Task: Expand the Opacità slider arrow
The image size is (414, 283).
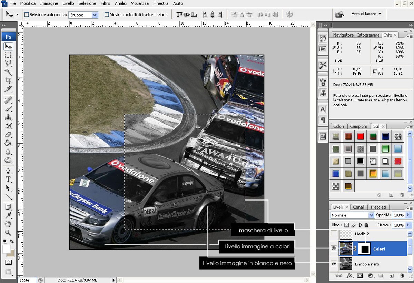Action: coord(408,215)
